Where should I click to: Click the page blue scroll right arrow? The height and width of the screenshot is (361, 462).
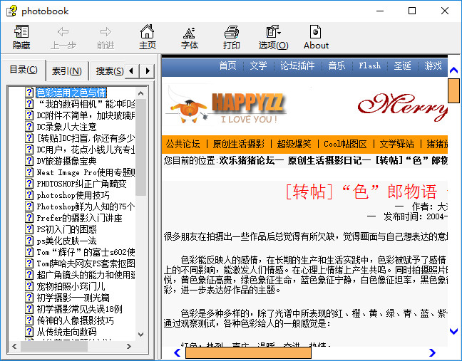tap(432, 352)
